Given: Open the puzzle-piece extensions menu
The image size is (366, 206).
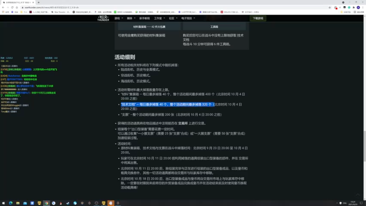Looking at the screenshot, I should (354, 7).
